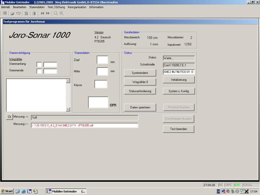Viewport: 260px width, 195px height.
Task: End the test with Test beenden
Action: 178,129
